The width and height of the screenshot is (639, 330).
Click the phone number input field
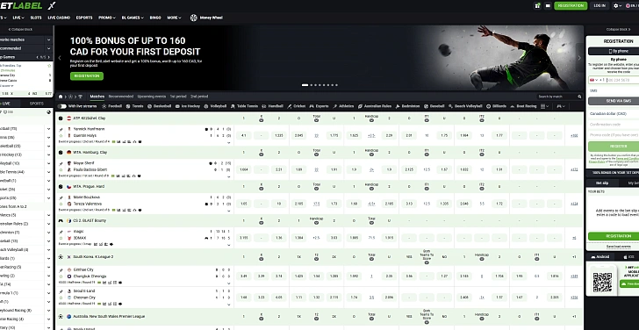[x=622, y=80]
